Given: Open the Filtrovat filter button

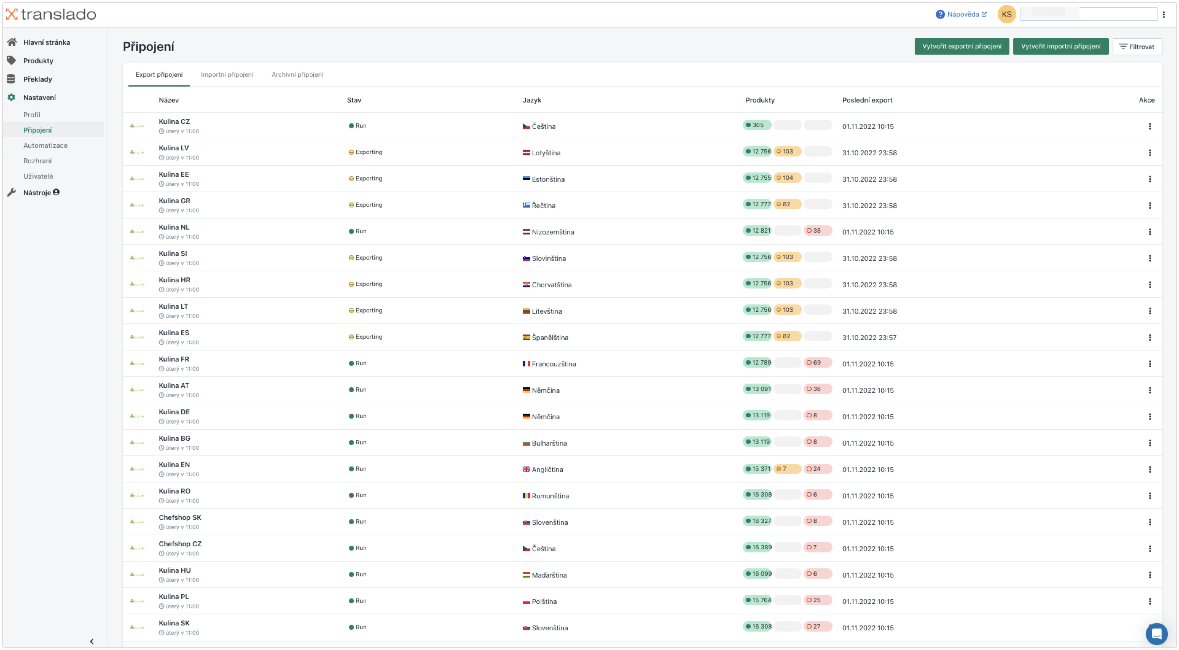Looking at the screenshot, I should 1137,46.
